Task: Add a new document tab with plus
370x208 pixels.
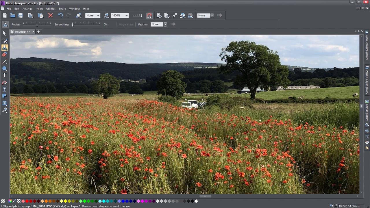Action: [x=38, y=32]
